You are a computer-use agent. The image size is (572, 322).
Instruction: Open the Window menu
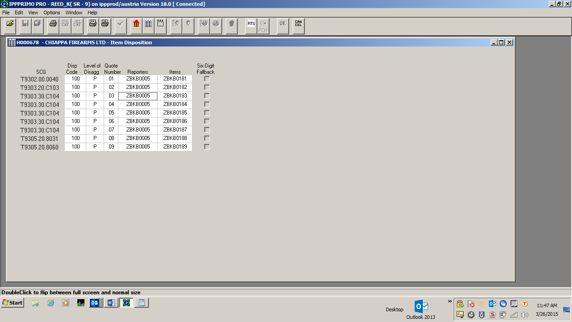[74, 13]
